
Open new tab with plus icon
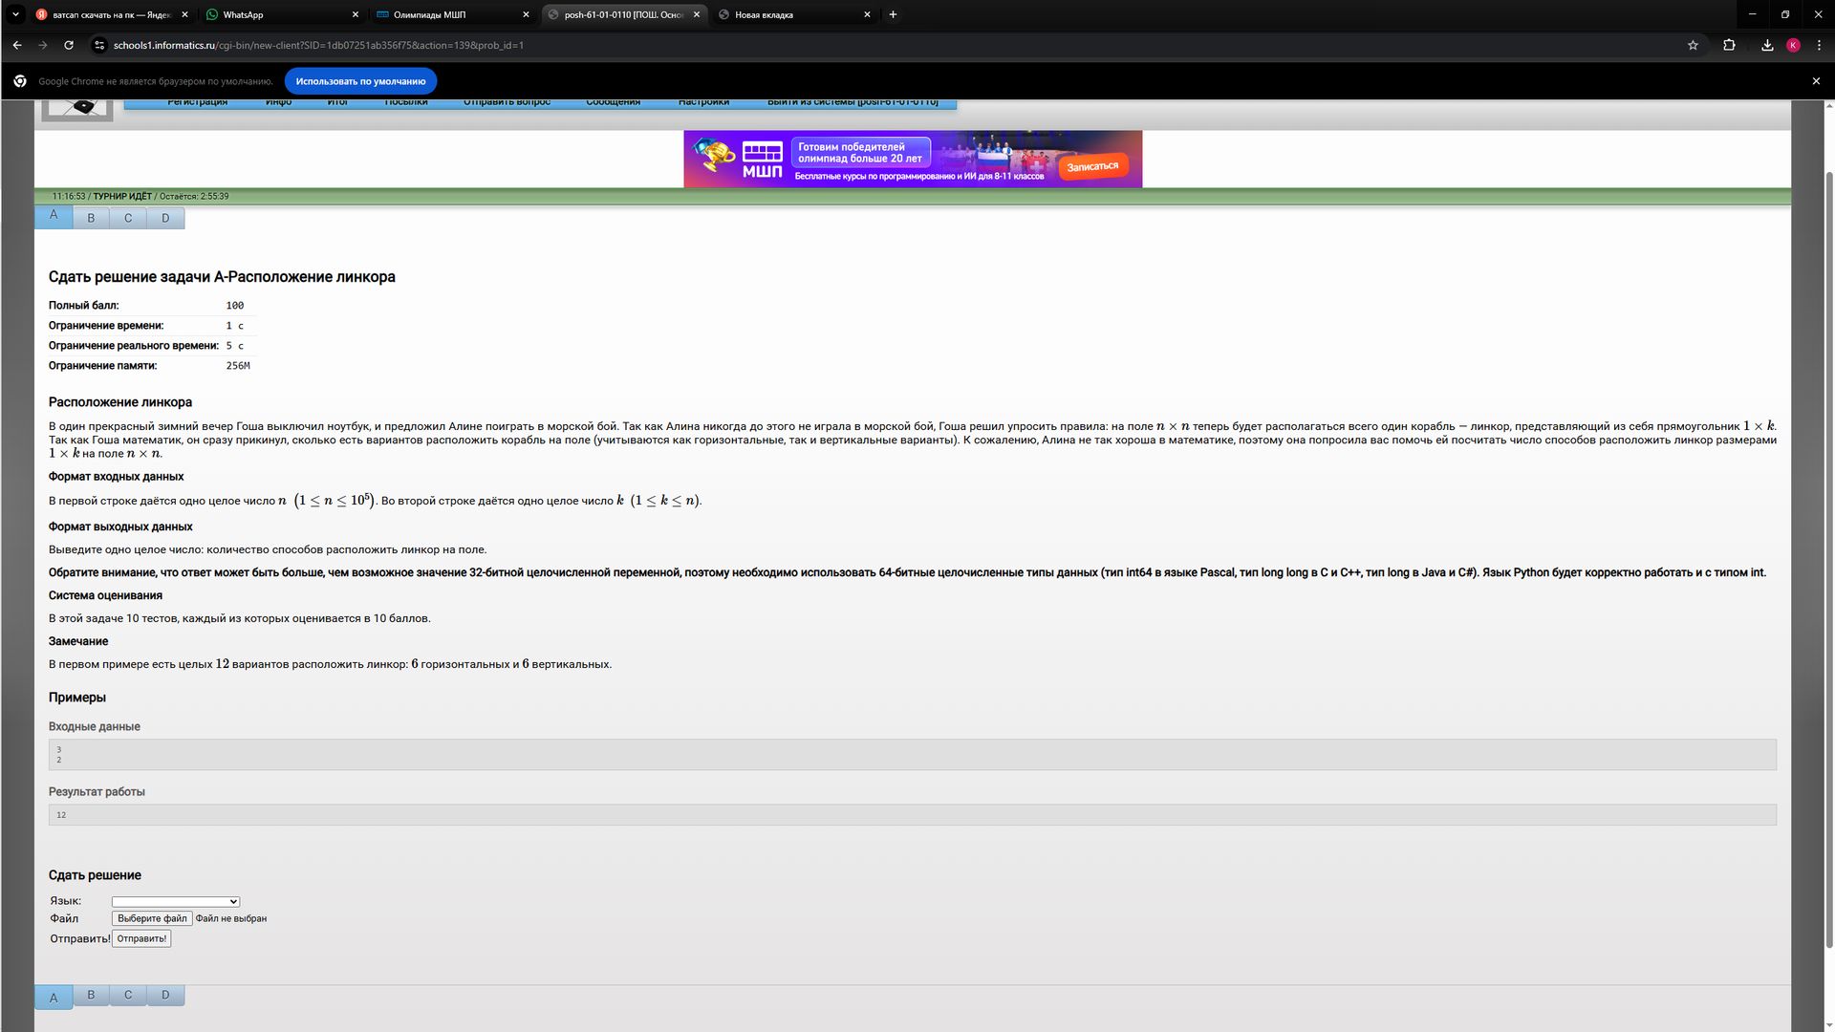click(x=893, y=14)
